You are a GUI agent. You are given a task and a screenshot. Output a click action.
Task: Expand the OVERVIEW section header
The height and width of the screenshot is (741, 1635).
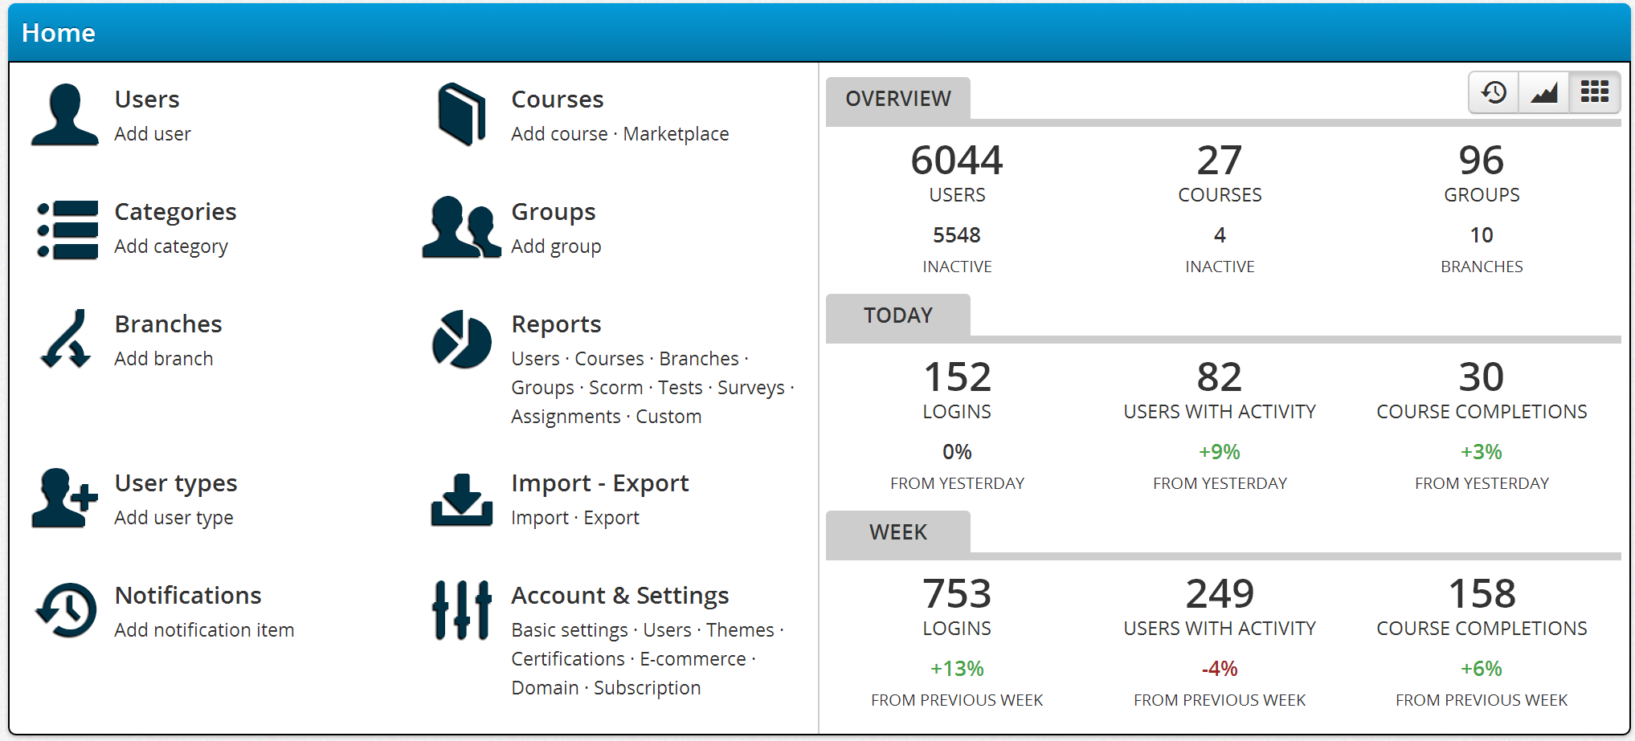[x=897, y=98]
